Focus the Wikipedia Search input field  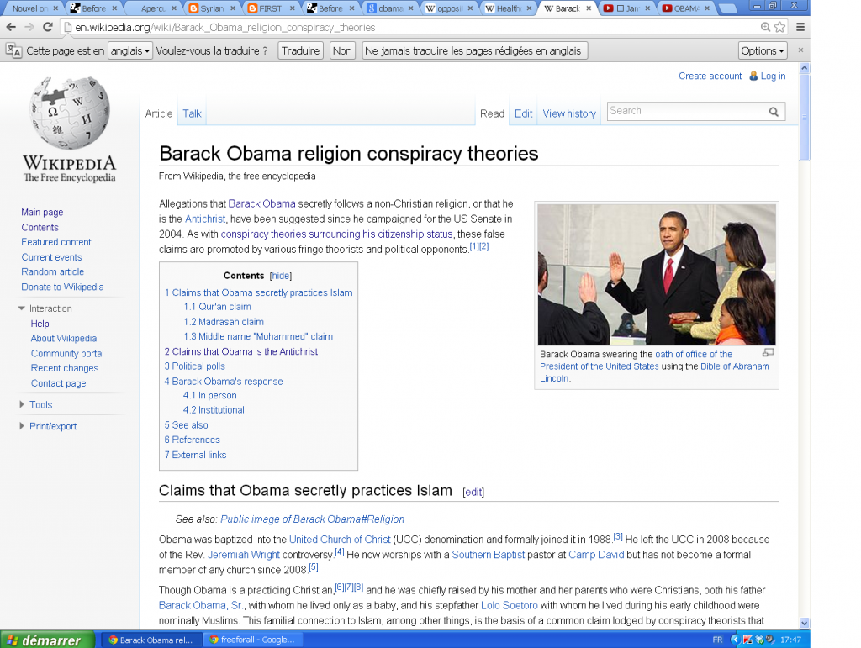(686, 112)
